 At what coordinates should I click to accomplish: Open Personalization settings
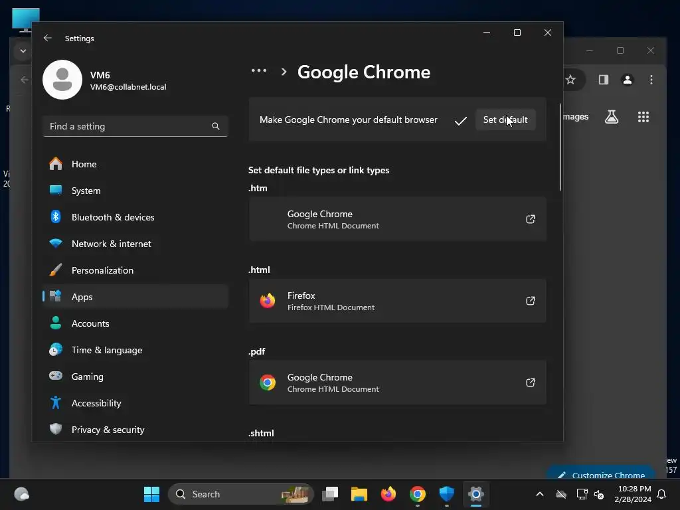coord(135,270)
